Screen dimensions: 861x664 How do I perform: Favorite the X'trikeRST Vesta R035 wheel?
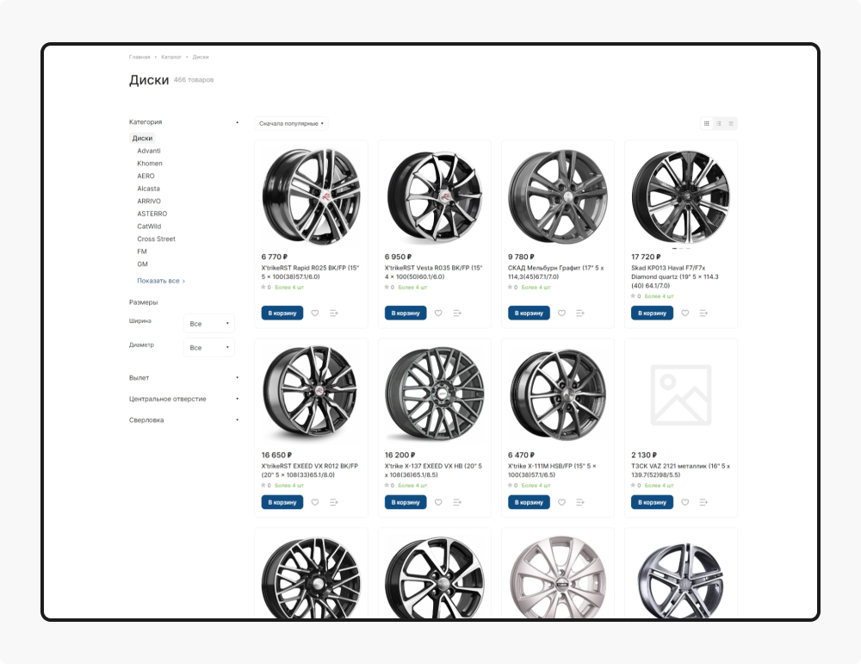438,313
